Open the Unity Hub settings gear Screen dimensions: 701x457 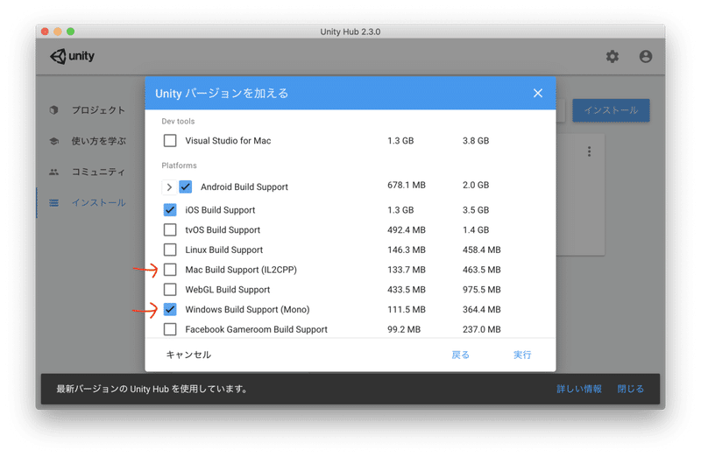[612, 56]
